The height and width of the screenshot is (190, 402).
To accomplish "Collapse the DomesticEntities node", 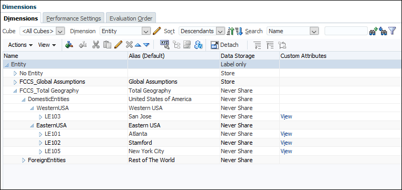I will pos(23,99).
